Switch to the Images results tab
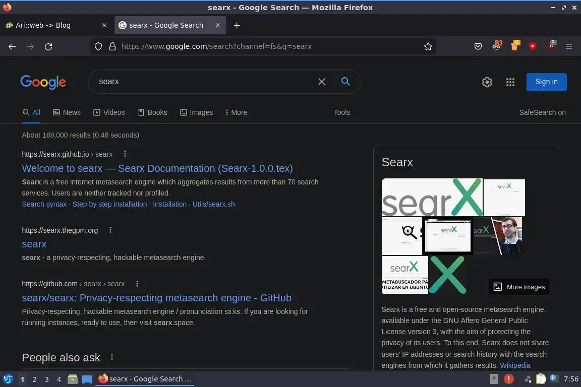Screen dimensions: 581x387 pyautogui.click(x=196, y=112)
